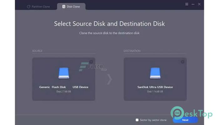Click the SanDisk Ultra drive icon

pyautogui.click(x=155, y=73)
